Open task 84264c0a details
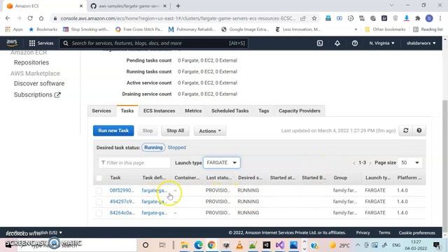Screen dimensions: 448x252 (x=122, y=213)
